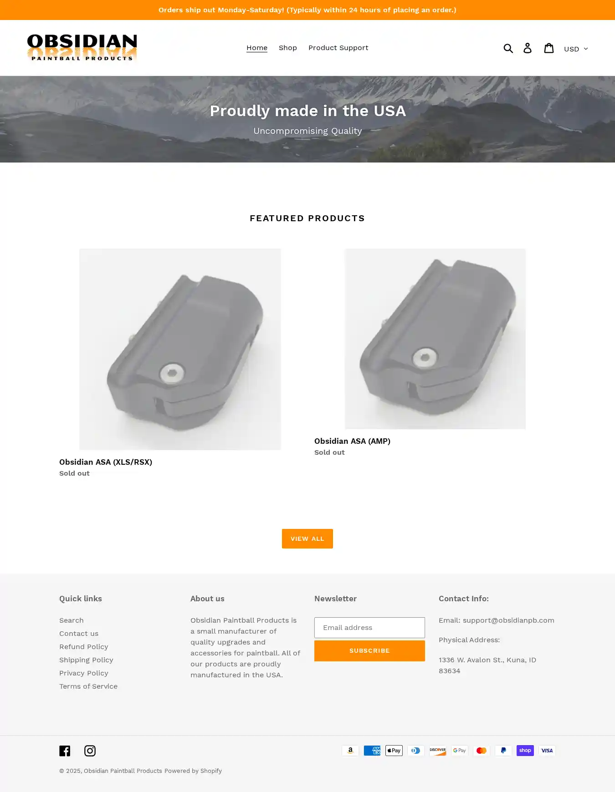Open the Obsidian ASA (XLS/RSX) product image
The width and height of the screenshot is (615, 792).
coord(180,349)
